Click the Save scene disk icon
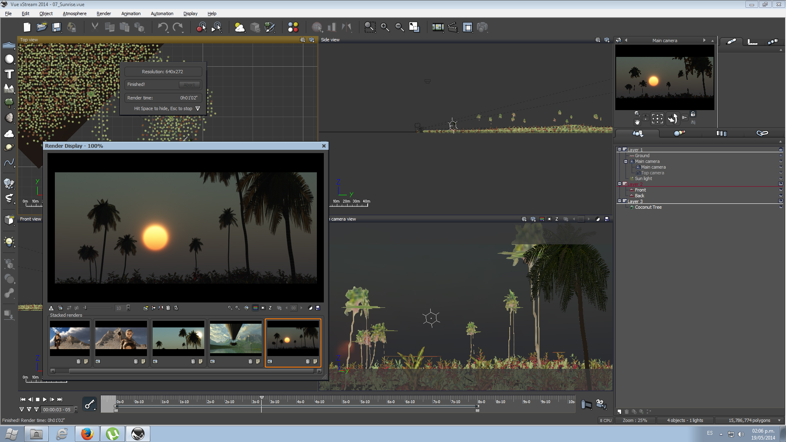 (x=56, y=27)
